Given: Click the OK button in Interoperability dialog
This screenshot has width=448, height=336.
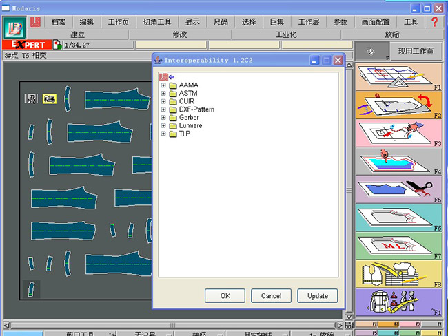Looking at the screenshot, I should 225,295.
